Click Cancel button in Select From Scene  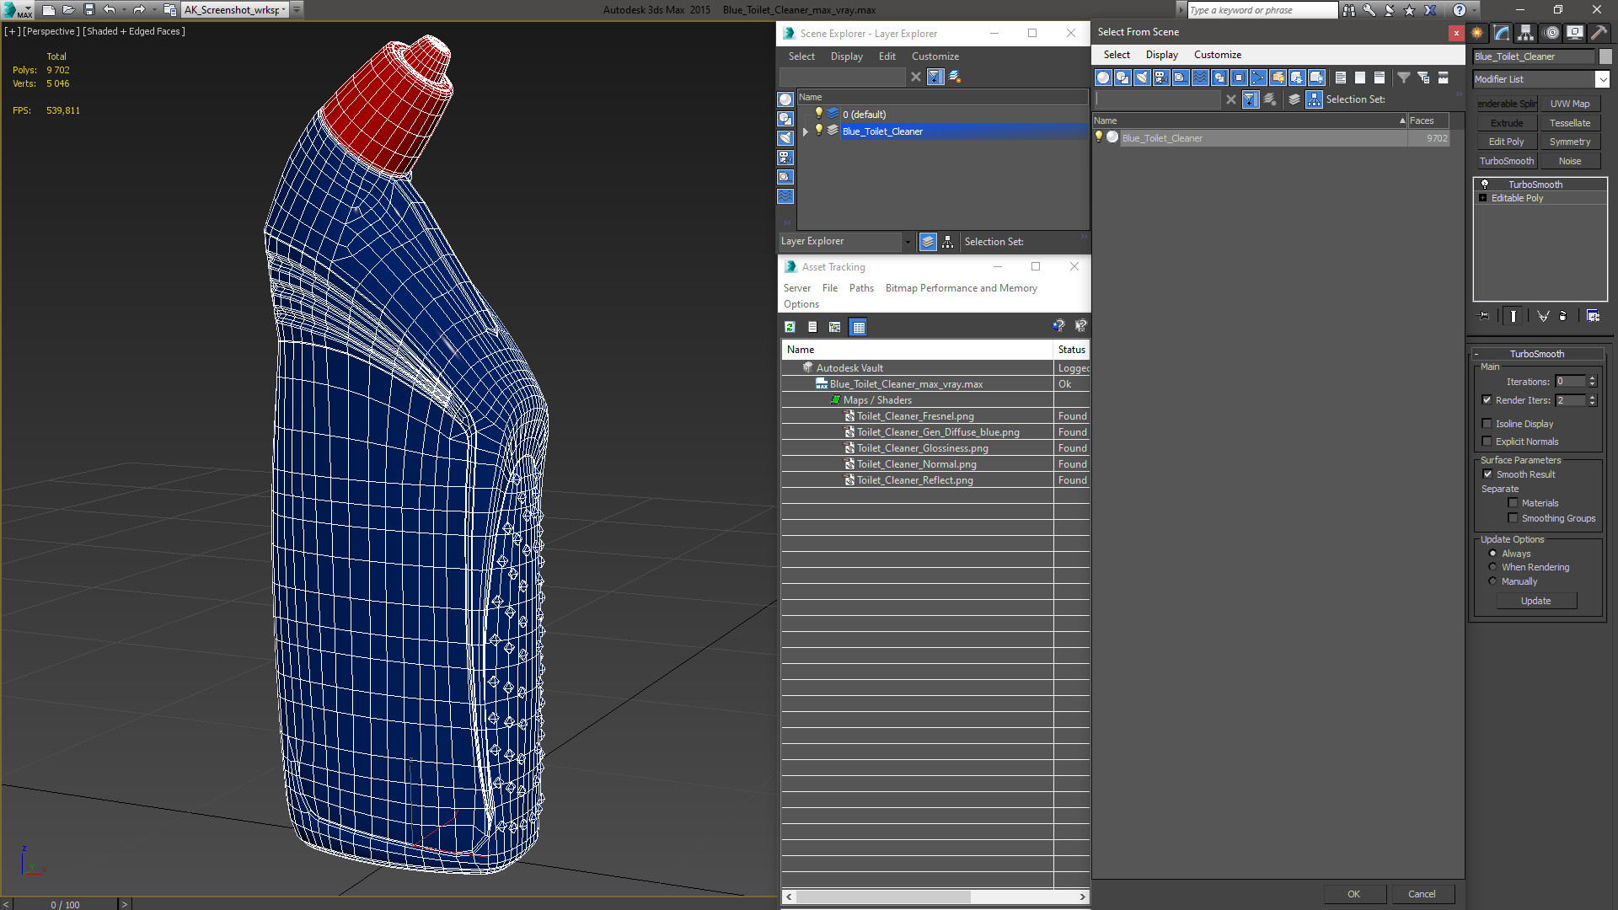1422,894
